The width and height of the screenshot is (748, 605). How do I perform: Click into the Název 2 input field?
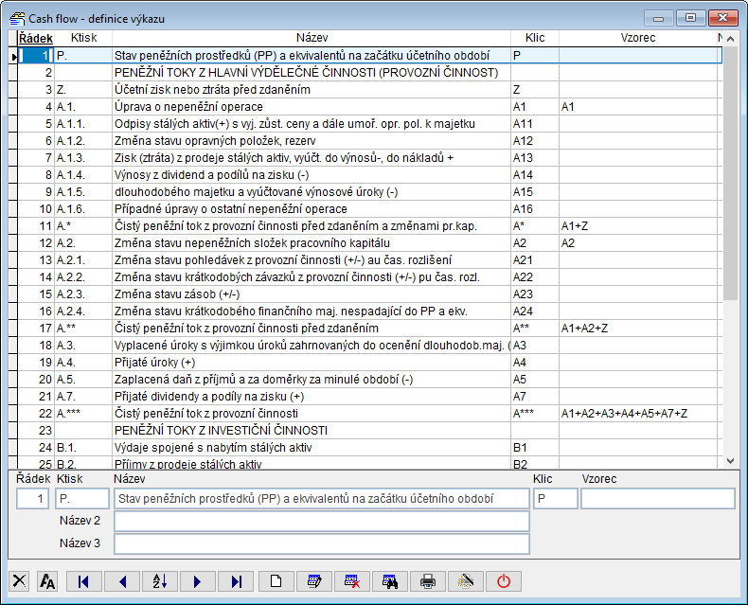point(321,522)
